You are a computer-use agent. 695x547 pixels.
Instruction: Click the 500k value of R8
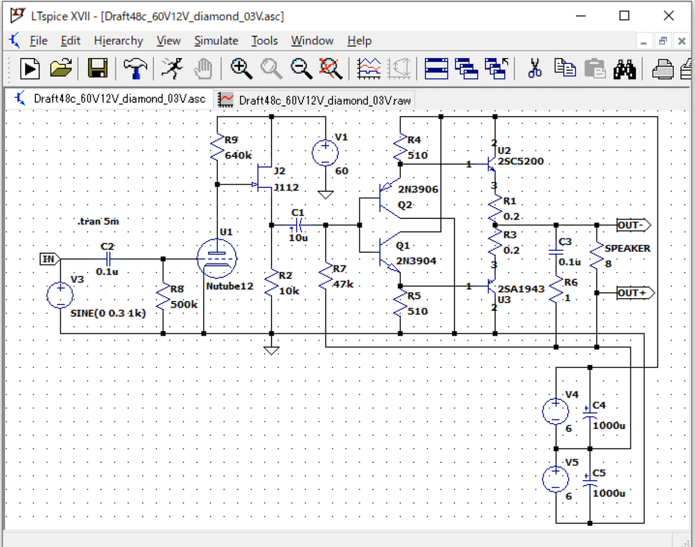tap(185, 304)
